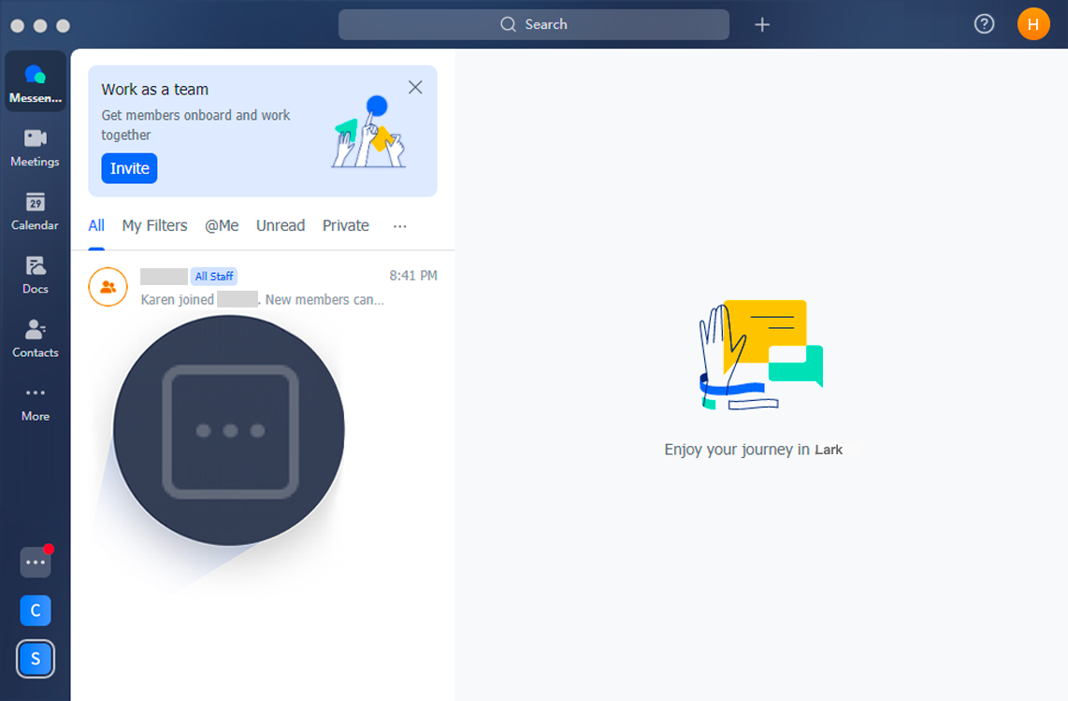Dismiss the Work as a team banner
The height and width of the screenshot is (701, 1068).
coord(415,87)
